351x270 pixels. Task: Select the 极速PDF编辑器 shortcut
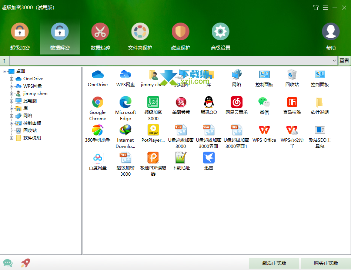click(x=153, y=164)
